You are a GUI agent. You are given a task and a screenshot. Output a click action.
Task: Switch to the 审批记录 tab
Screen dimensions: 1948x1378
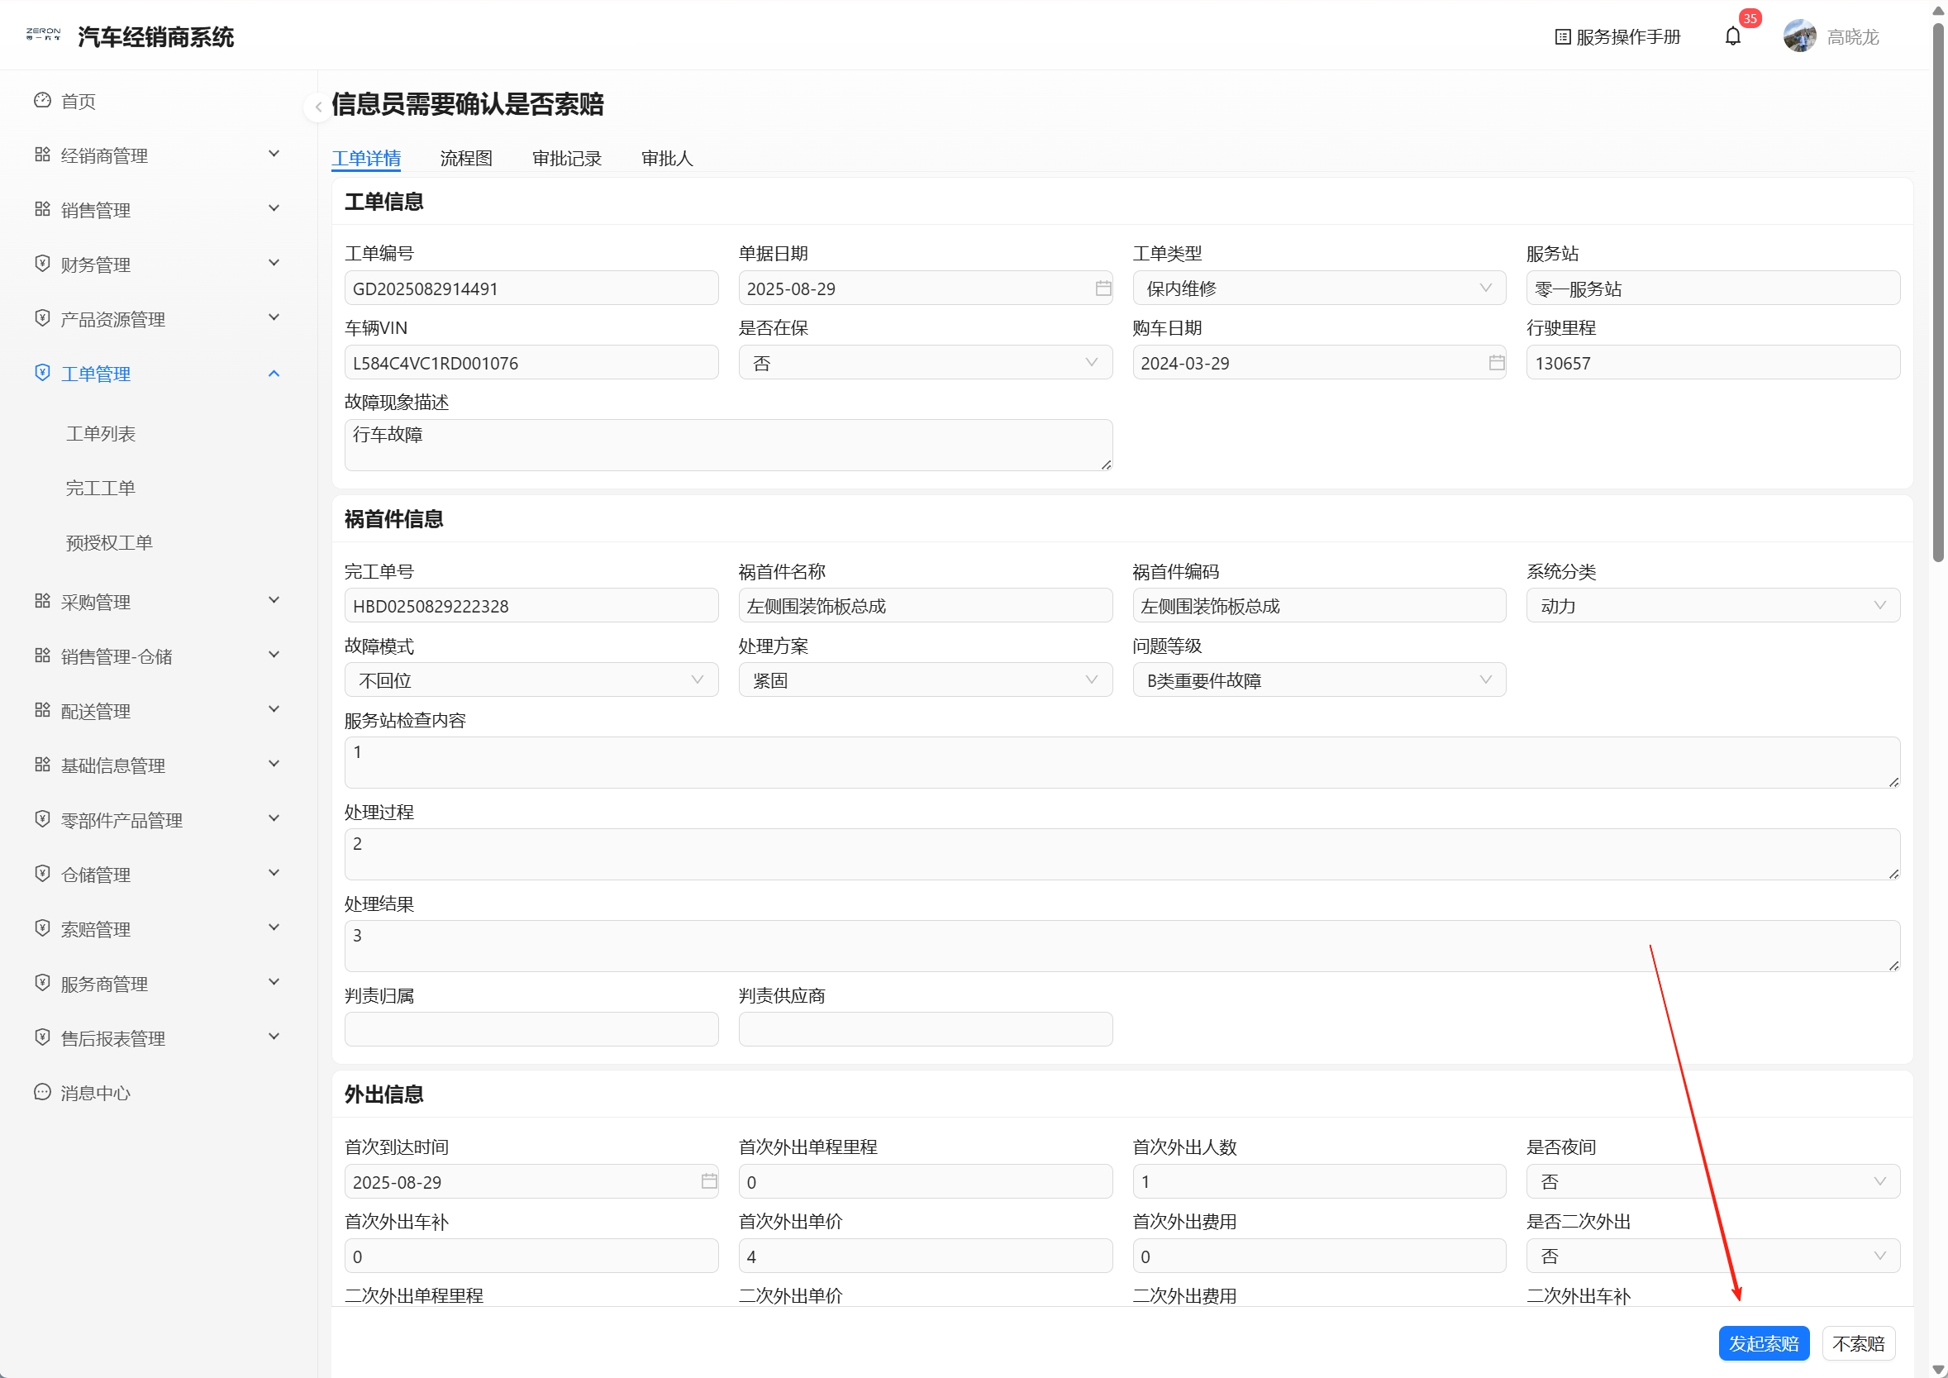click(567, 158)
